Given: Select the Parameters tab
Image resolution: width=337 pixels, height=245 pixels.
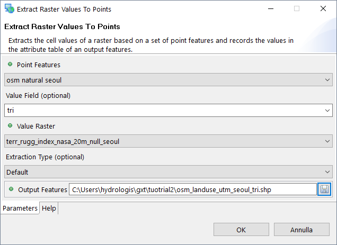Looking at the screenshot, I should pos(20,208).
